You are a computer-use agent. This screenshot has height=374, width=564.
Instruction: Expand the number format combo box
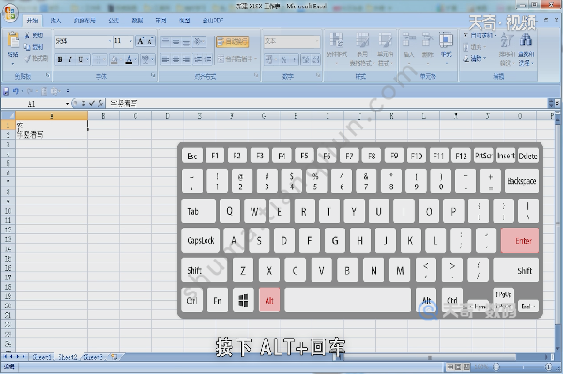[292, 41]
